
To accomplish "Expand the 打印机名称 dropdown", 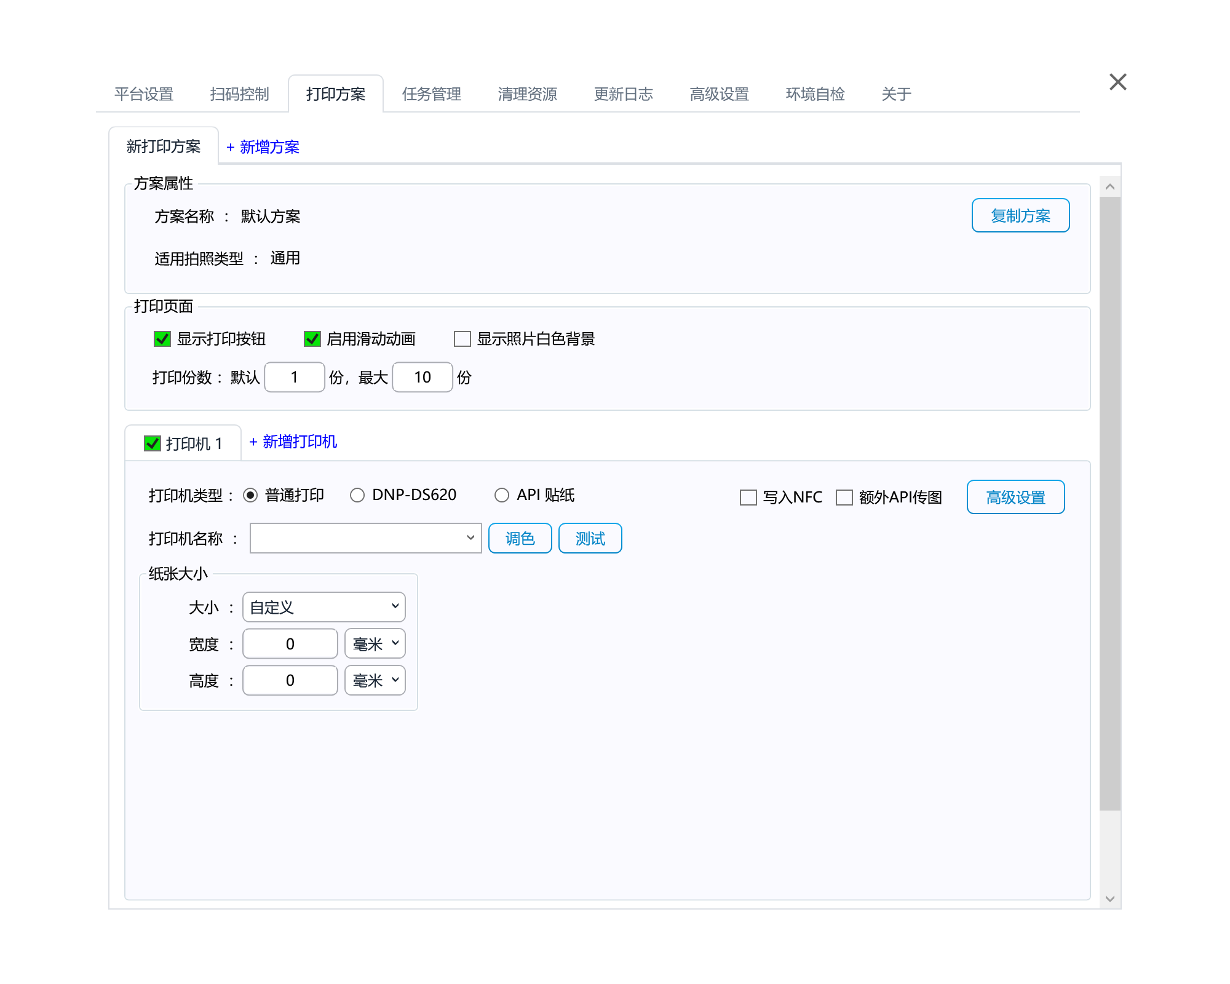I will tap(365, 538).
